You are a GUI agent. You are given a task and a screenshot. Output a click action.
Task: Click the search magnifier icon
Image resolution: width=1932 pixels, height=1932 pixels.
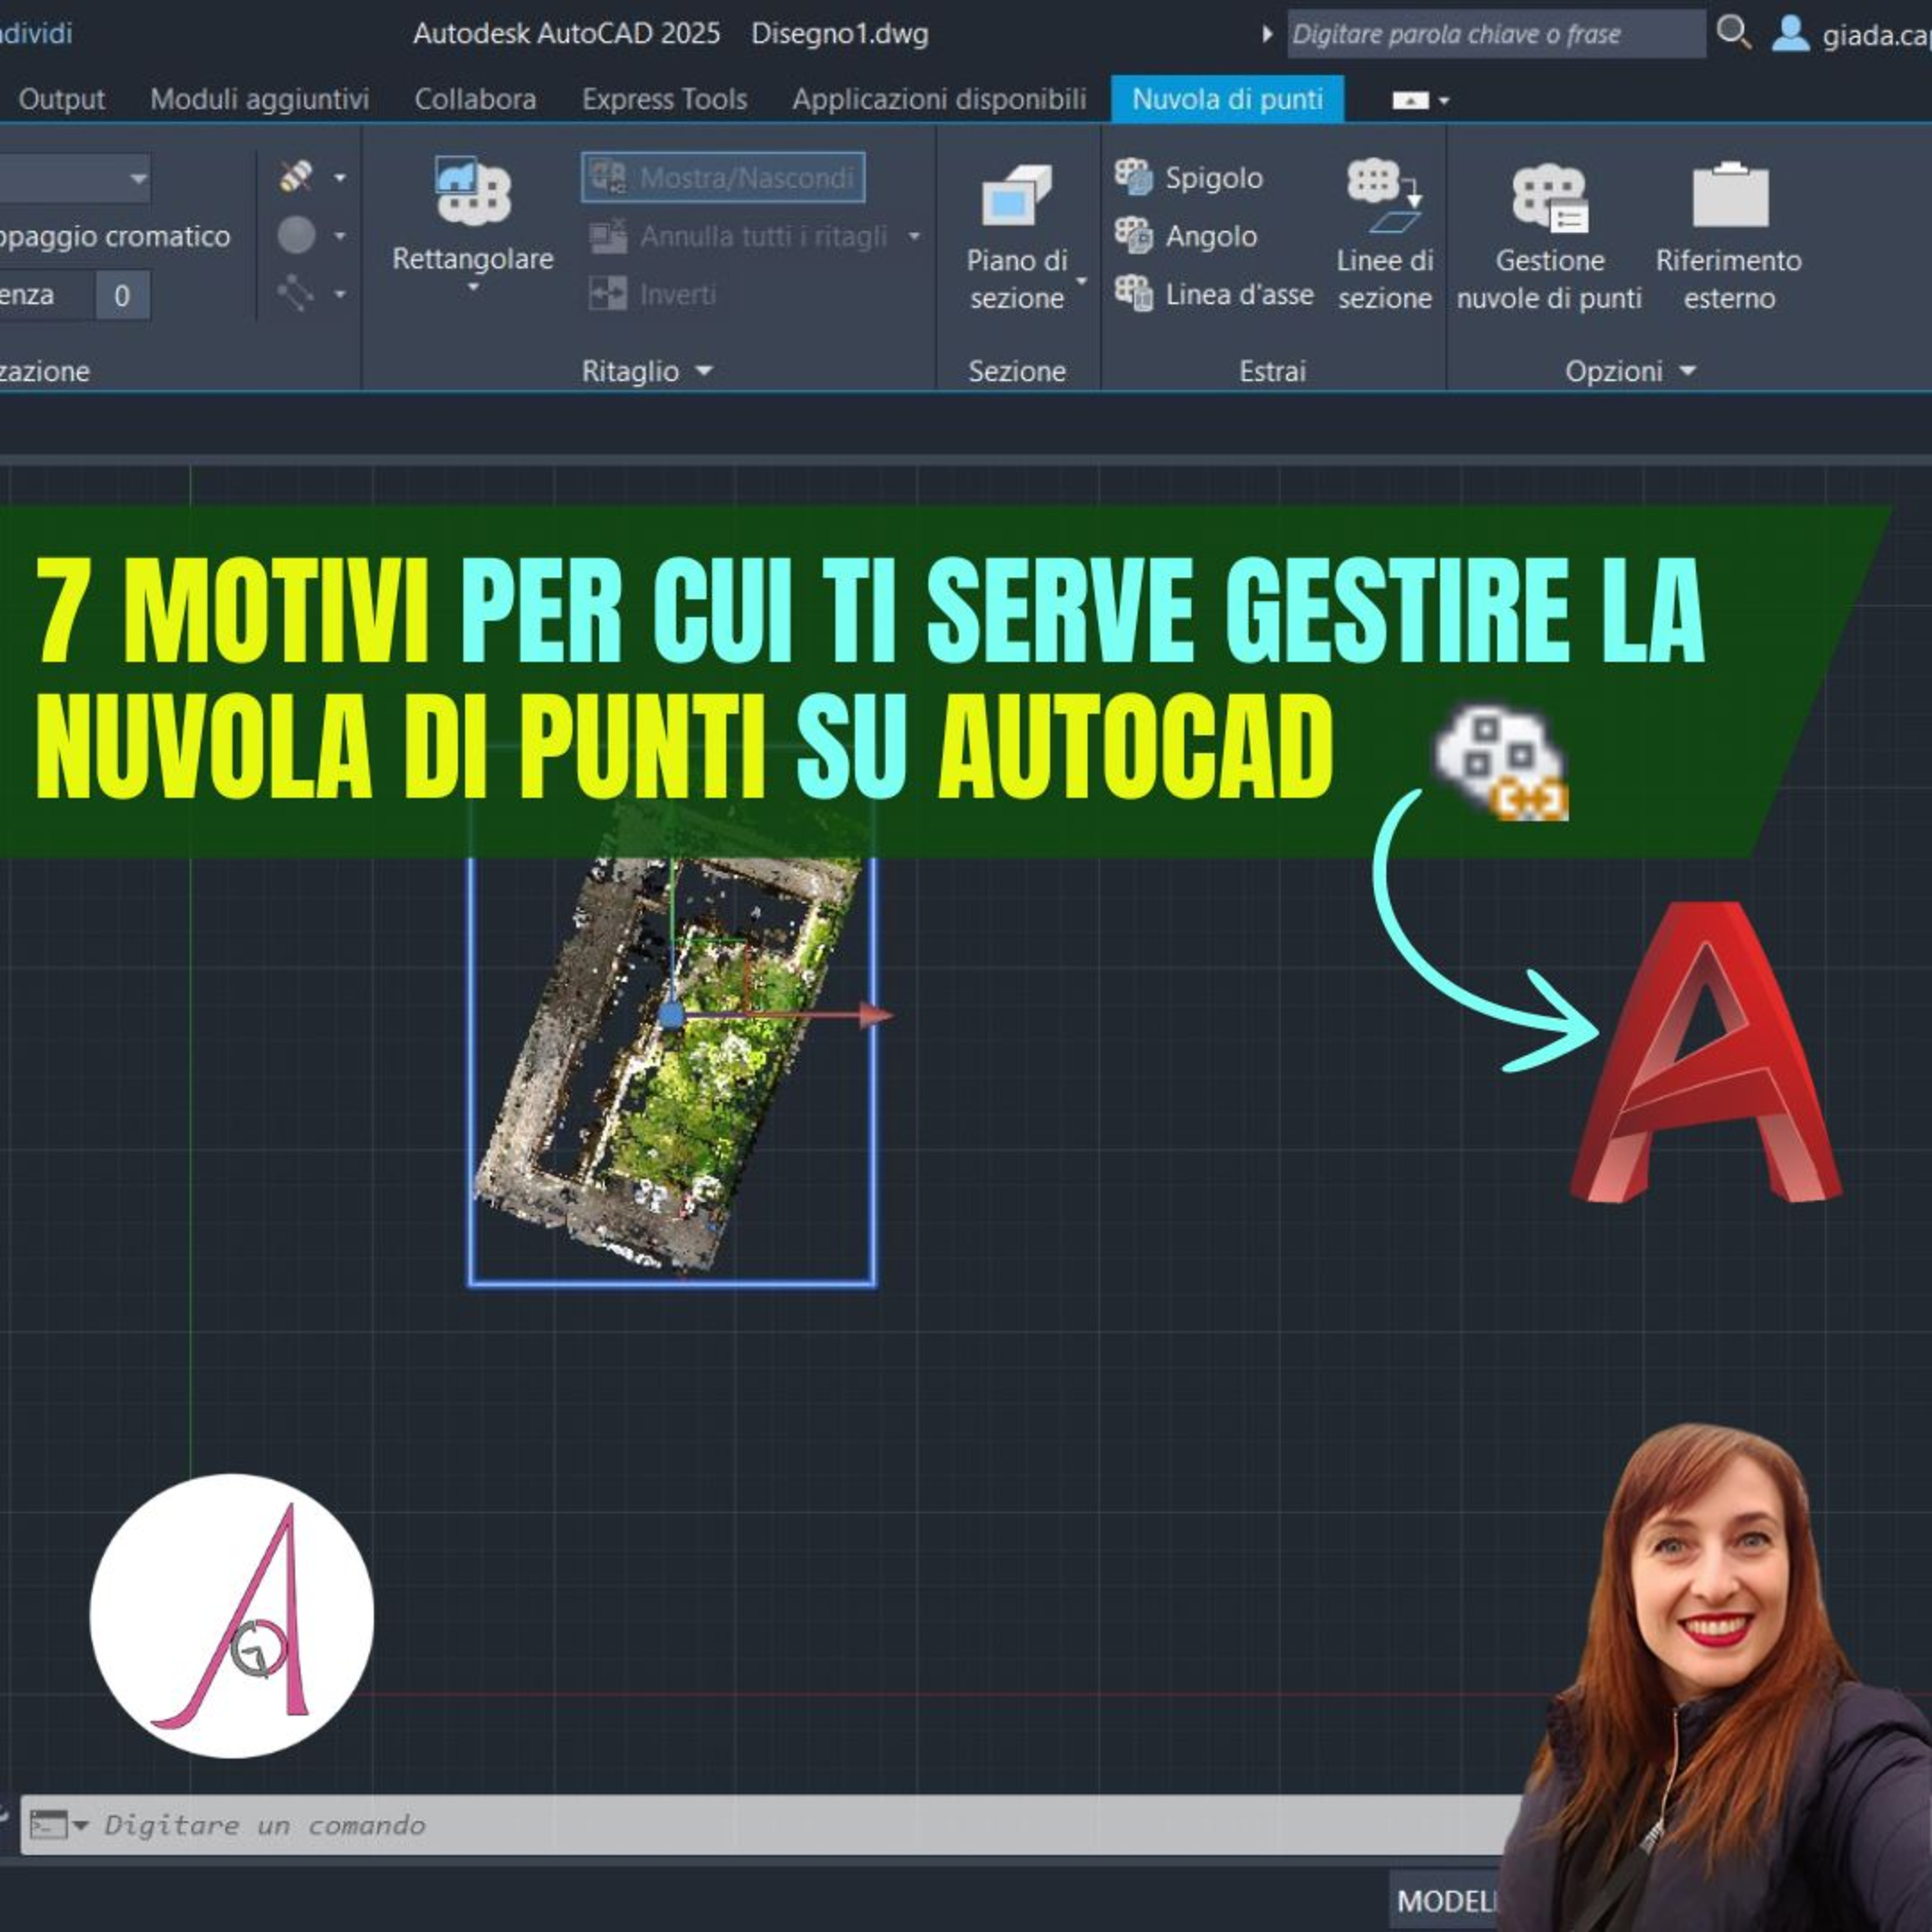point(1733,32)
